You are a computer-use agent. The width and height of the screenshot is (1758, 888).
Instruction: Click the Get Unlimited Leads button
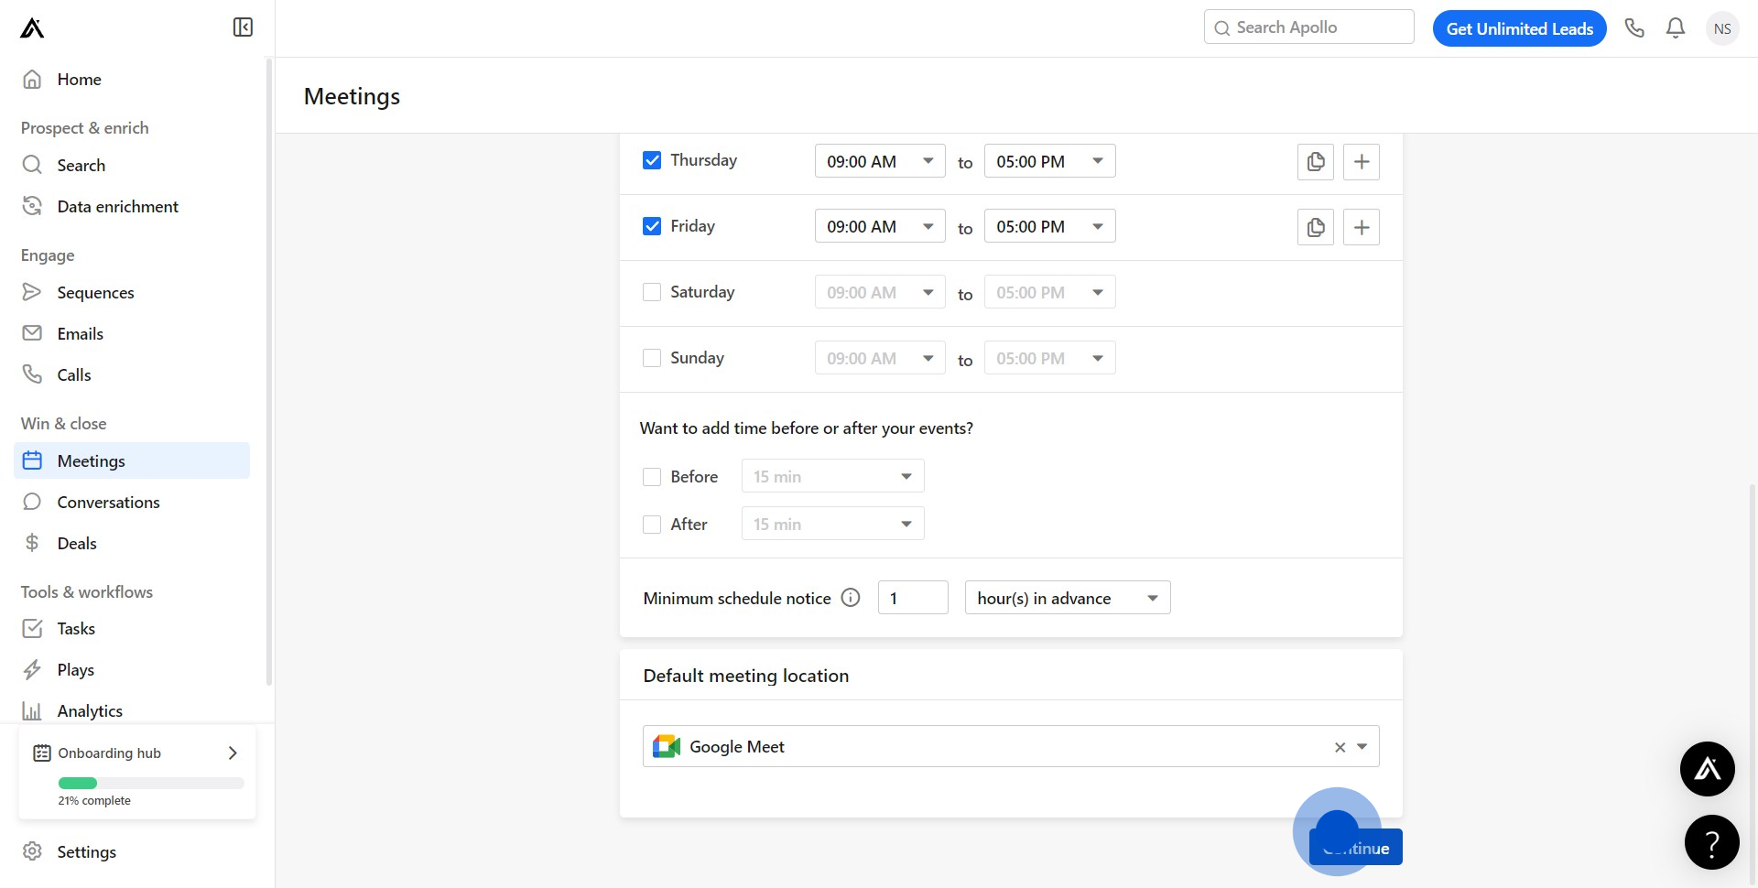coord(1519,28)
